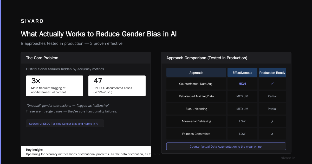
Task: Click 'These aren't edge cases' sentence
Action: [x=71, y=111]
